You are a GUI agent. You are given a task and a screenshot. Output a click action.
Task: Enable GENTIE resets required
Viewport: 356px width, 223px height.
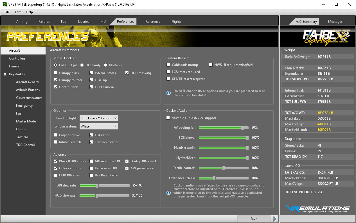tap(168, 79)
